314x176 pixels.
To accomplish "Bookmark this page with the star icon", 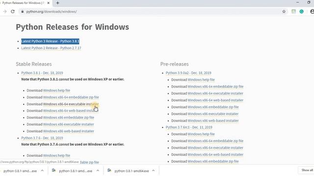I will click(x=284, y=12).
